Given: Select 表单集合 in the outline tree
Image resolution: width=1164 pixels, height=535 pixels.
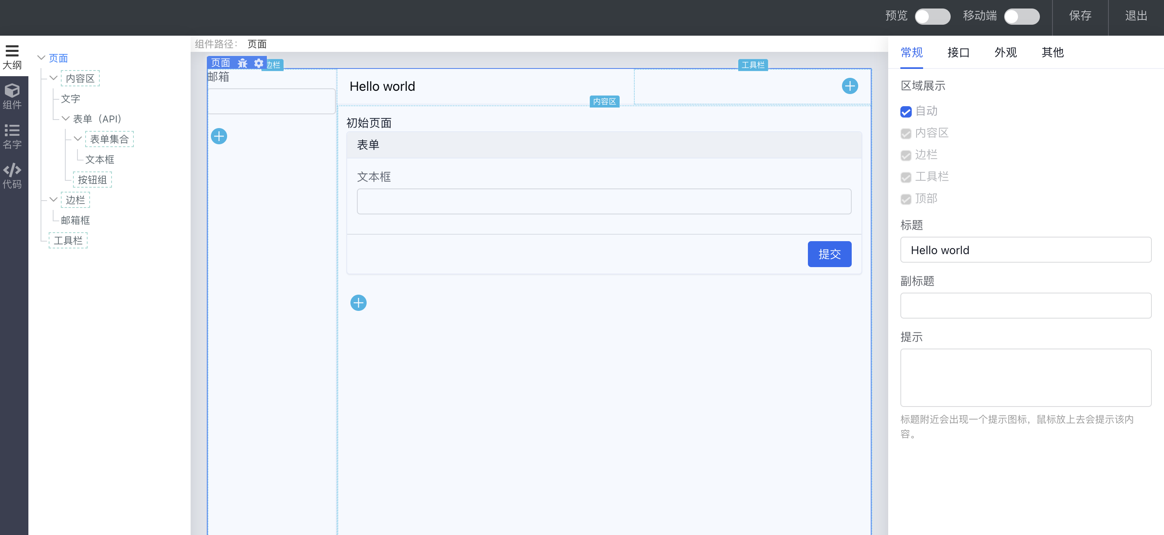Looking at the screenshot, I should (110, 139).
